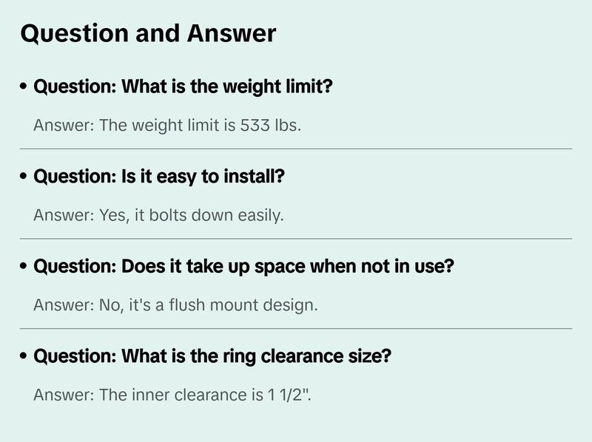
Task: Click the inner clearance answer text
Action: coord(173,395)
